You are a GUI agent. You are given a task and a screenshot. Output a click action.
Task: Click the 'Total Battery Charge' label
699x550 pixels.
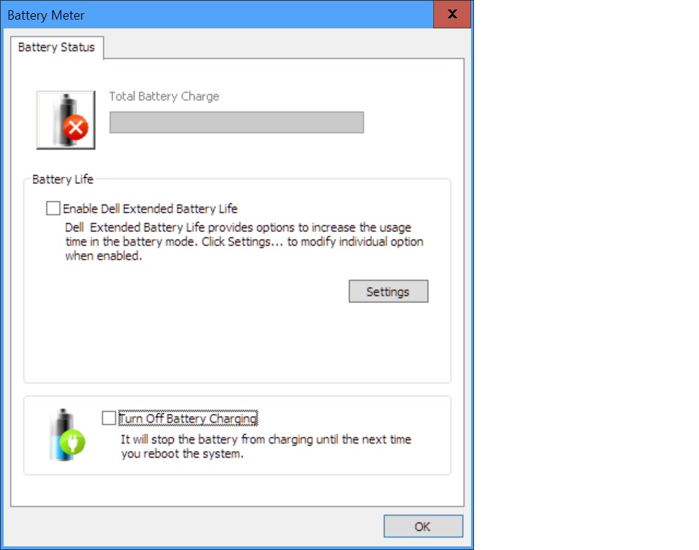pos(164,96)
